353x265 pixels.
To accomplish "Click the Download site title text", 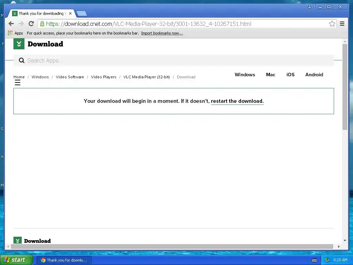I will (x=45, y=44).
